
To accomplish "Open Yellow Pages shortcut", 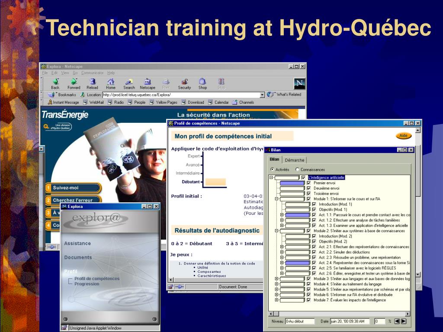I will [164, 102].
